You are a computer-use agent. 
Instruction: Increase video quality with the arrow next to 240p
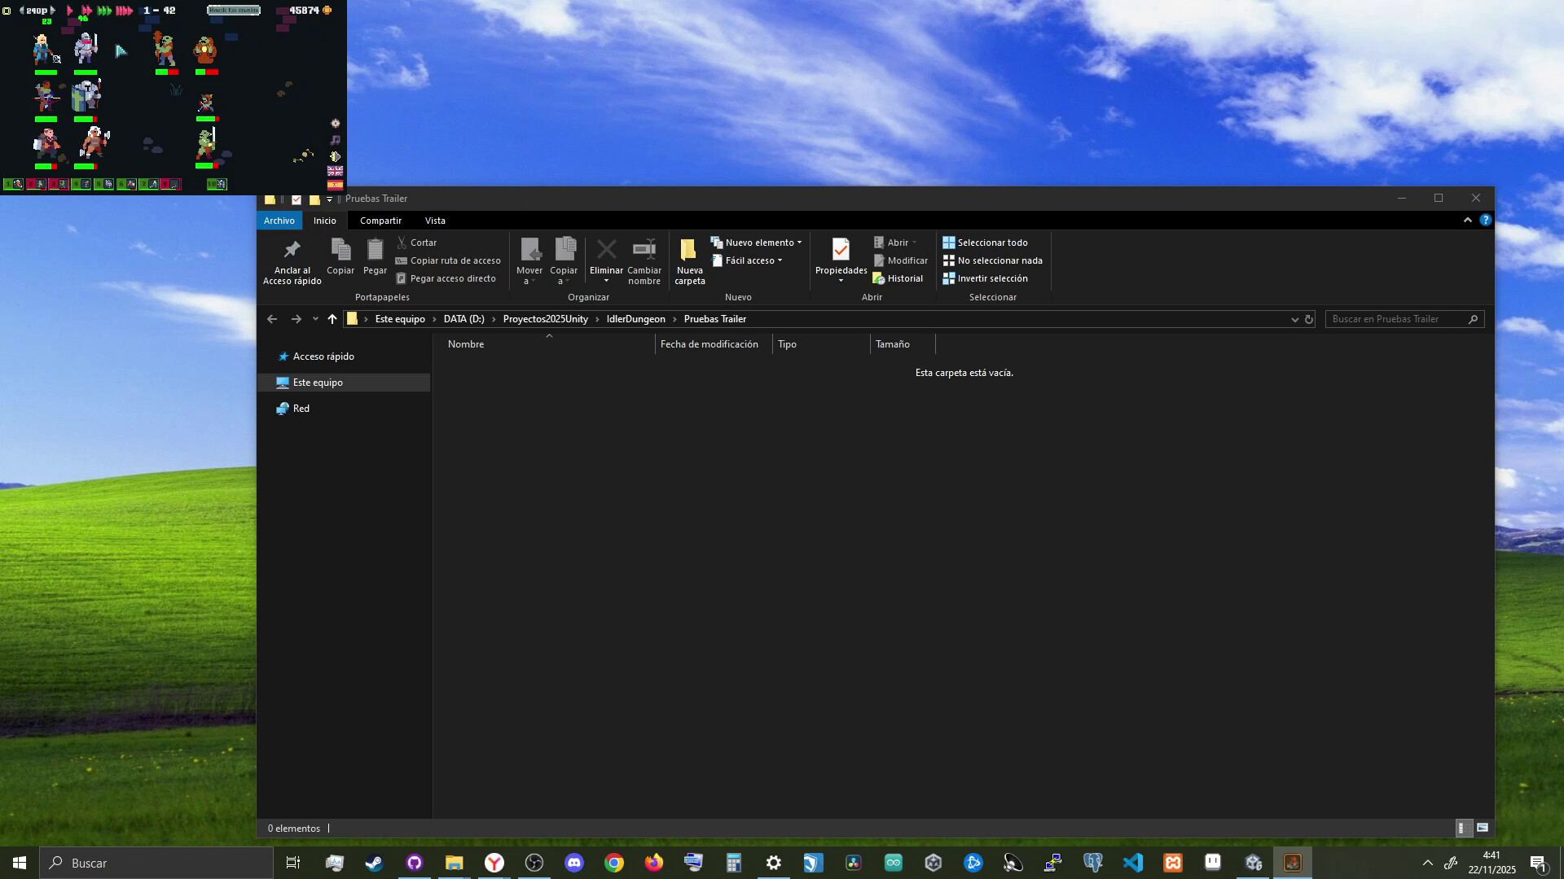click(52, 11)
